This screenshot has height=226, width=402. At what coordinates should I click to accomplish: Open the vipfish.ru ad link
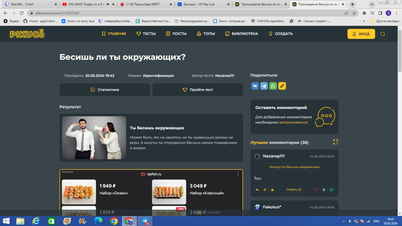tap(151, 174)
